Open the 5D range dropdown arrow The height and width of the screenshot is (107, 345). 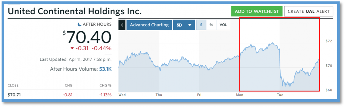[x=189, y=25]
